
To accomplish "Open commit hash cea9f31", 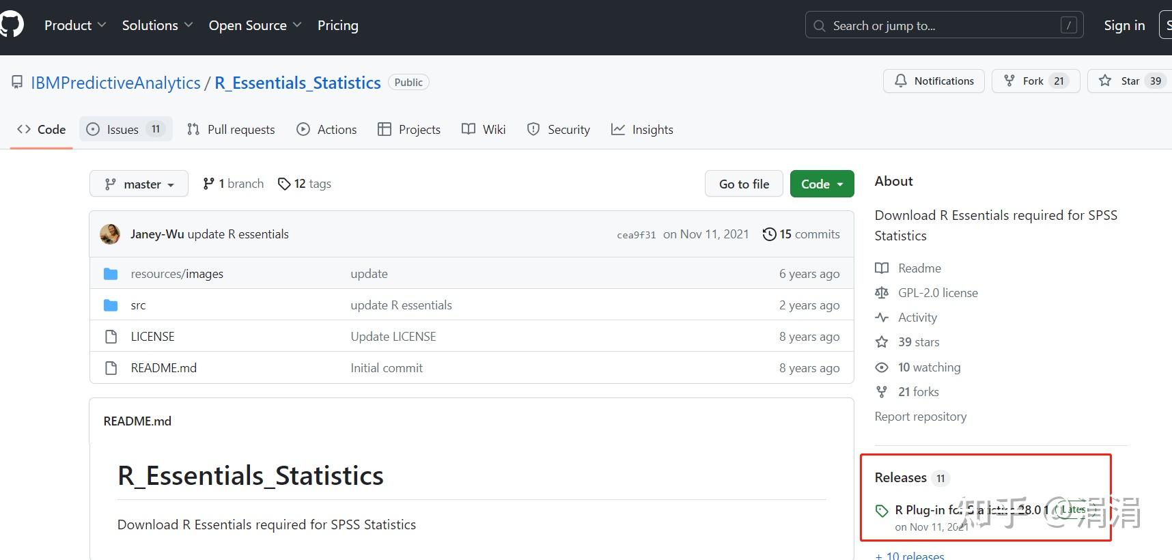I will tap(637, 235).
